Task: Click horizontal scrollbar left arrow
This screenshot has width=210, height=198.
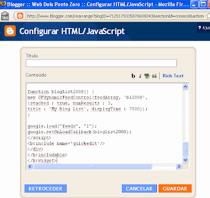Action: pos(30,166)
